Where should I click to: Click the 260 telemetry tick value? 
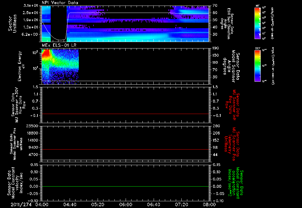point(216,126)
